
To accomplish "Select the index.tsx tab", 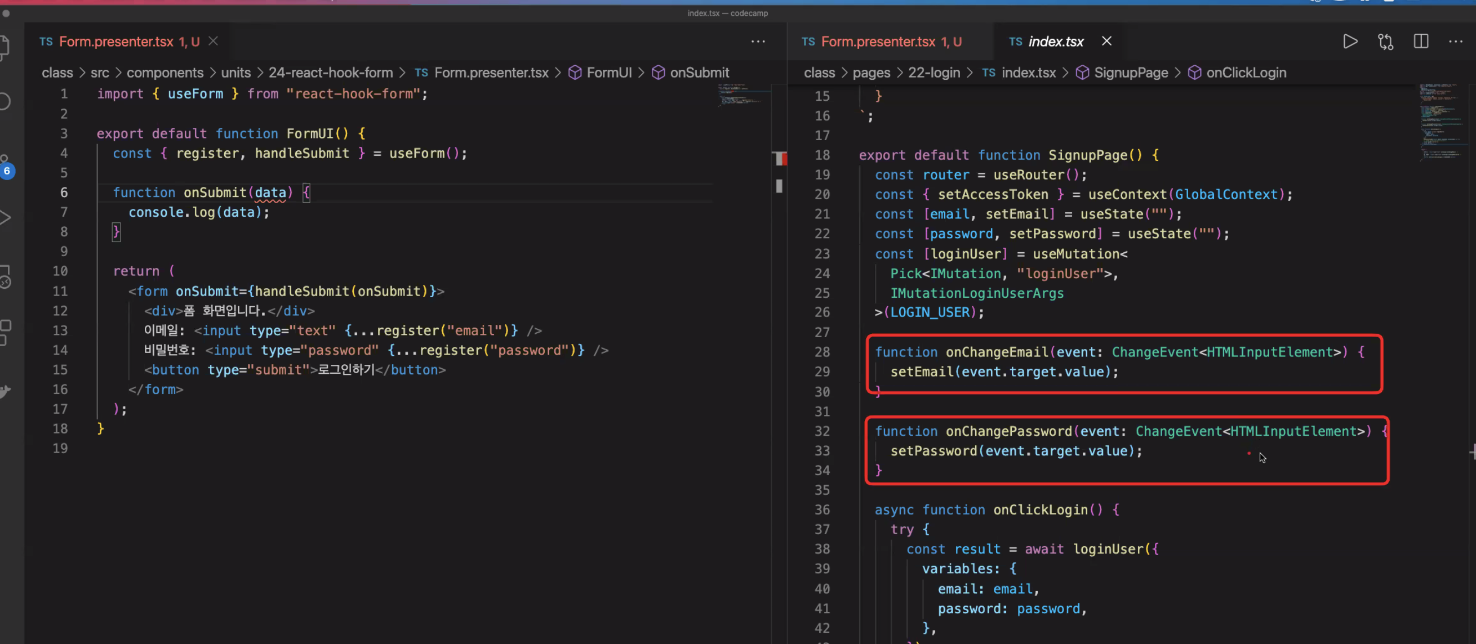I will (x=1055, y=41).
